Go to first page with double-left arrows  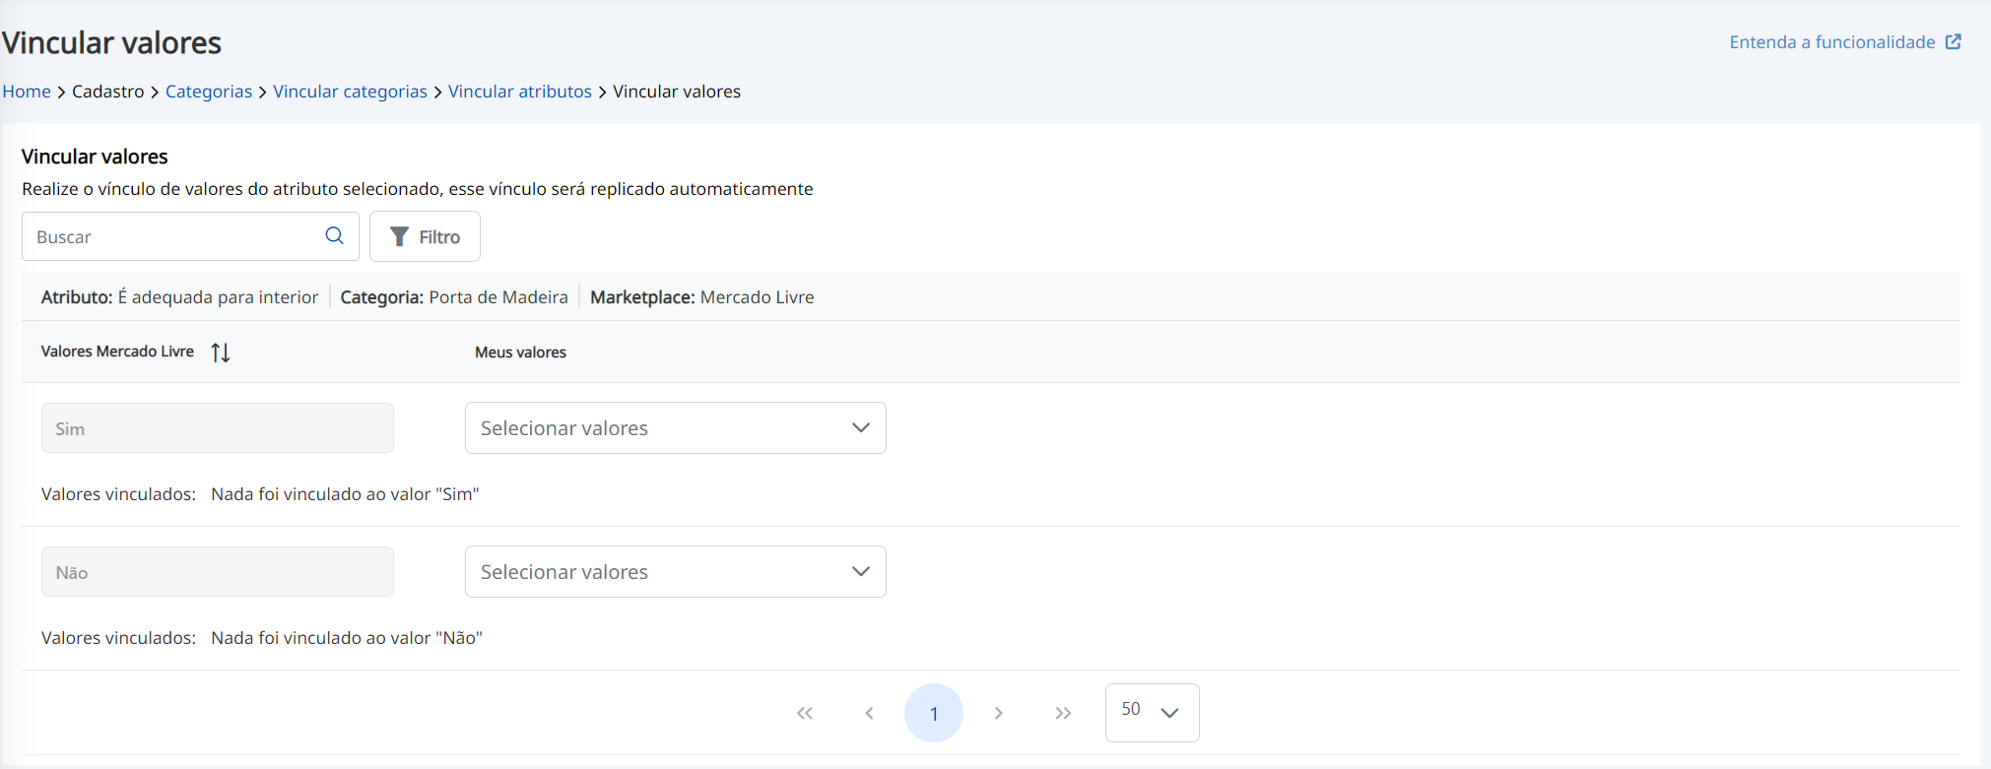pos(805,713)
